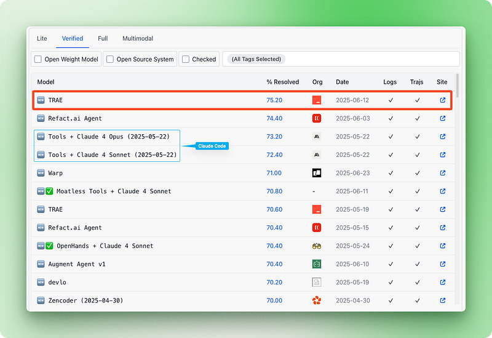Click the devlo org logo
This screenshot has width=492, height=338.
coord(317,282)
